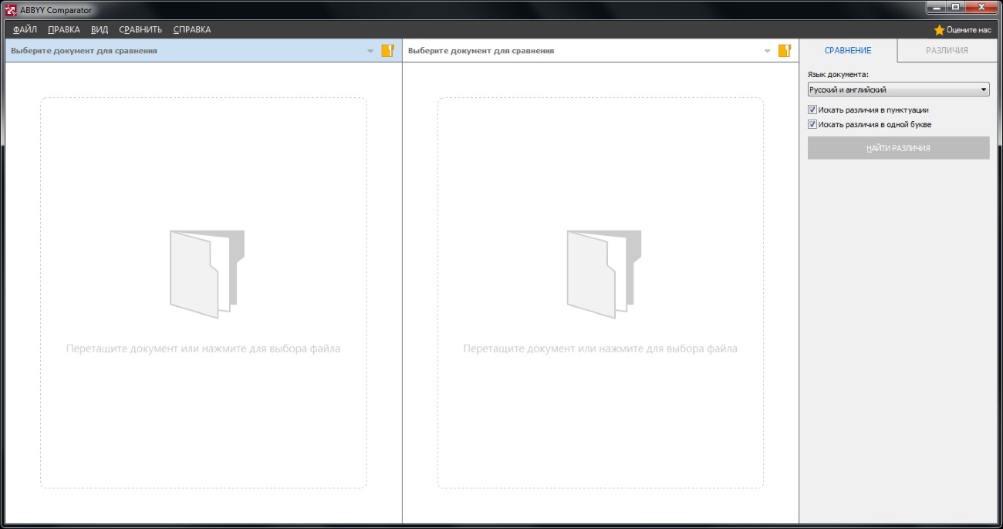
Task: Click right pane Перетащите документ drop text
Action: [600, 349]
